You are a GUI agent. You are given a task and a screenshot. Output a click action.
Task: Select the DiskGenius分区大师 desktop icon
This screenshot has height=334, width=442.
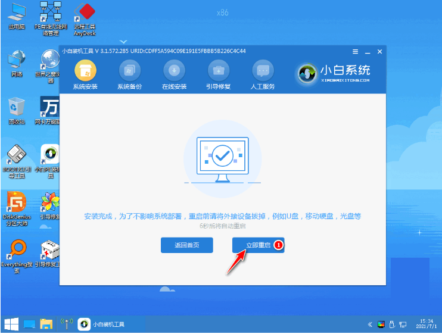coord(17,209)
